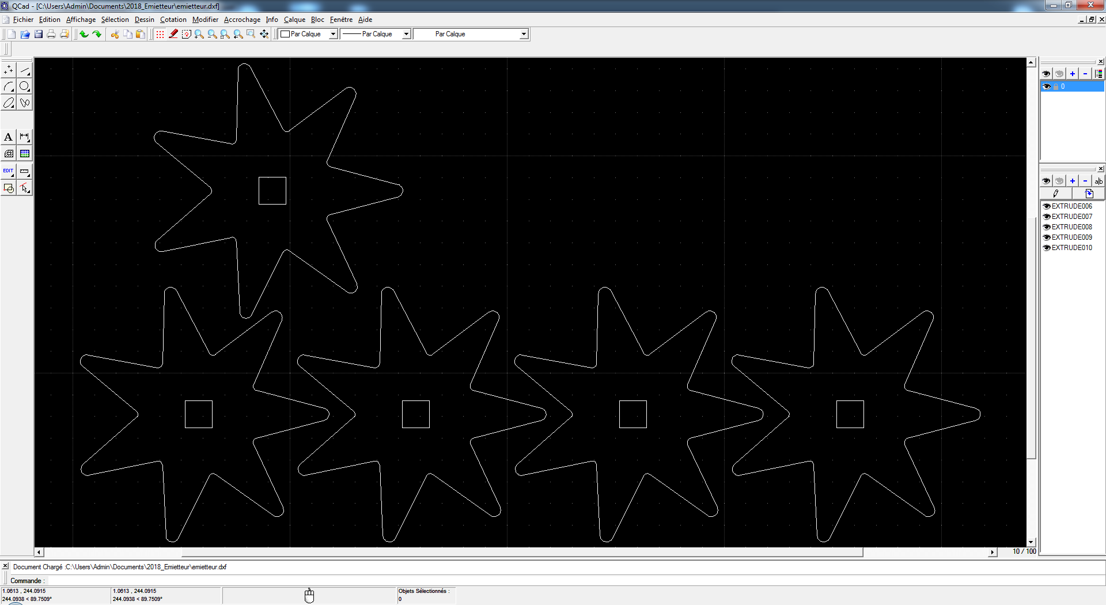Expand the line type Par Calque dropdown
This screenshot has width=1106, height=605.
(x=471, y=34)
